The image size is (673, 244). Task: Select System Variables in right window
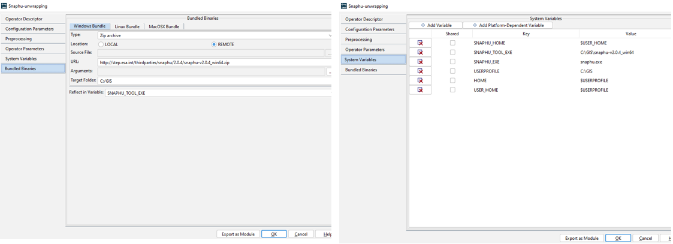point(373,59)
